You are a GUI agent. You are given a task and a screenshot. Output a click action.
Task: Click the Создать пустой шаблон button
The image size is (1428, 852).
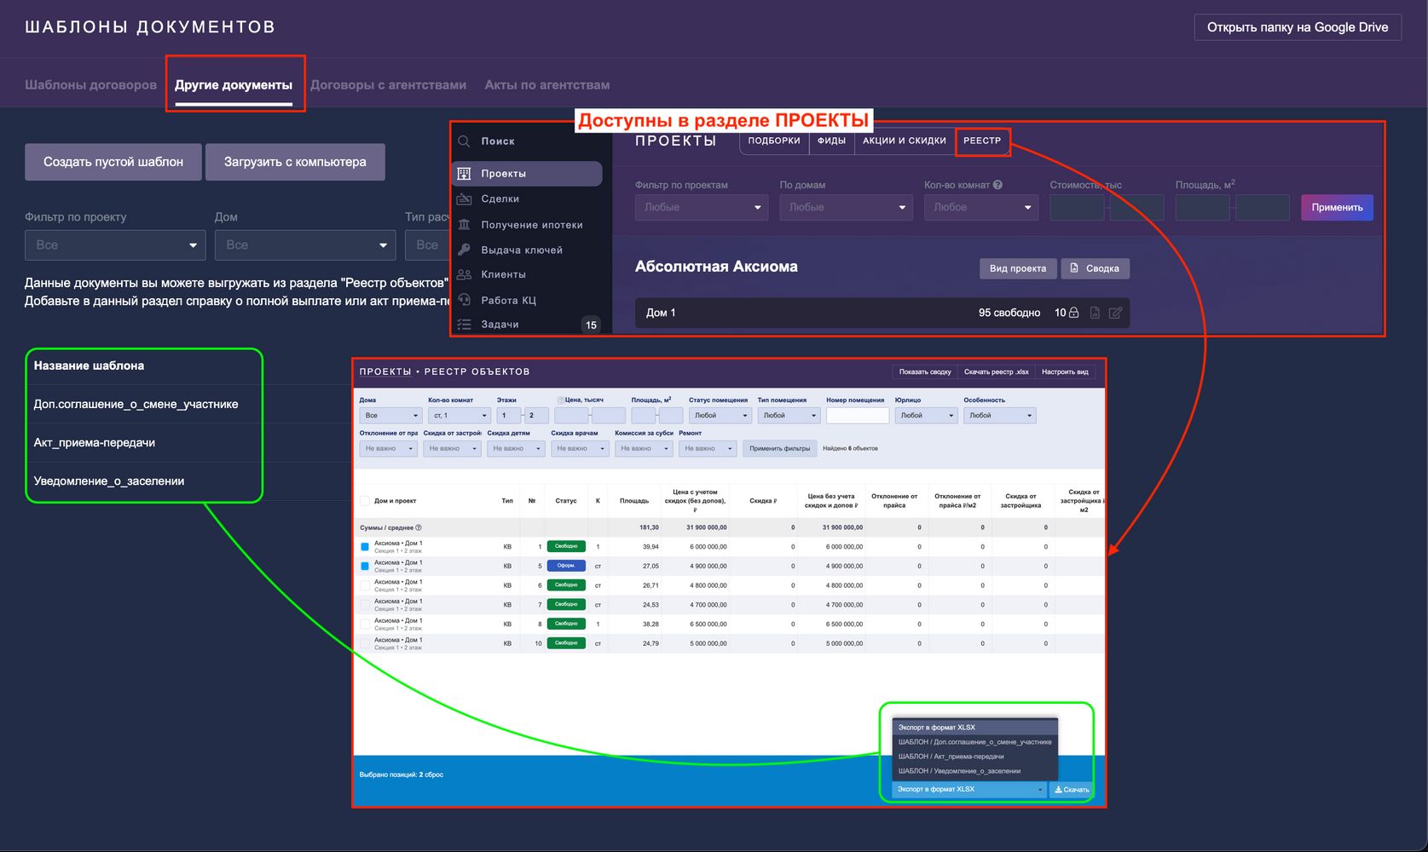coord(113,162)
